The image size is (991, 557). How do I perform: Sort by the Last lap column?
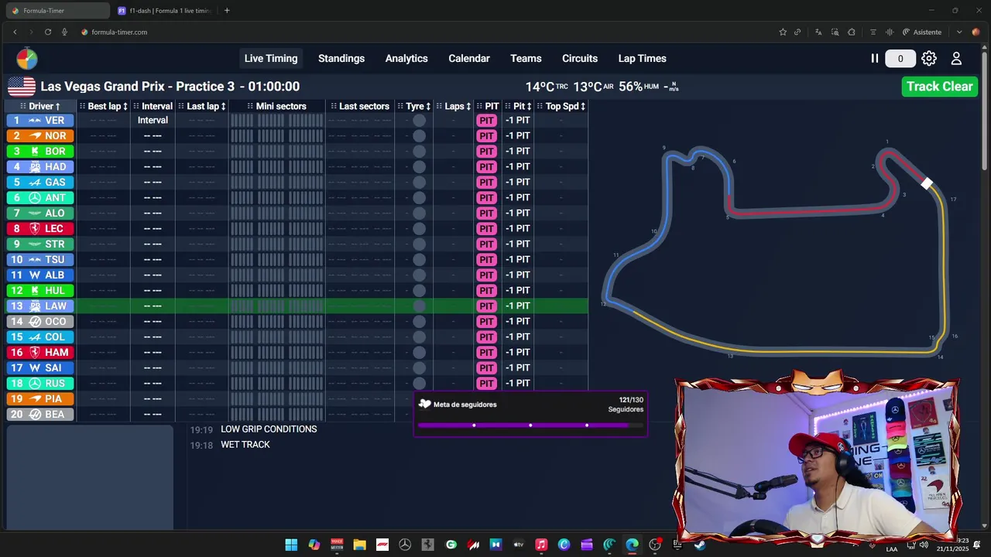(202, 106)
